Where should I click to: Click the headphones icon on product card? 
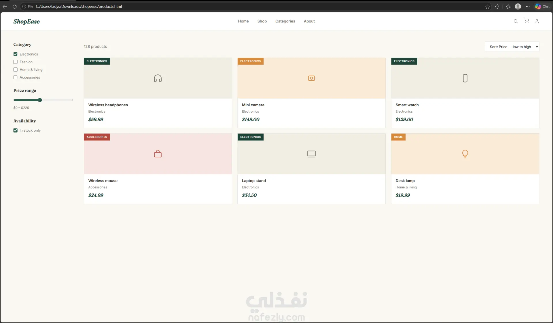158,78
